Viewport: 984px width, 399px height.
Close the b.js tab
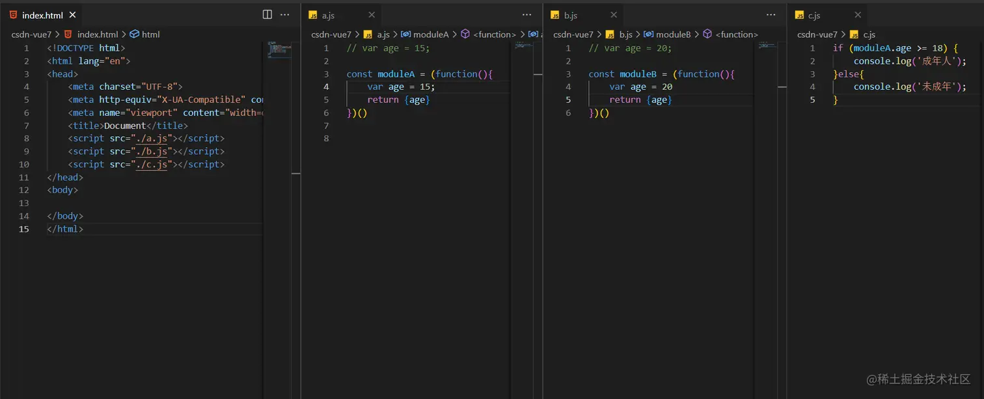click(x=614, y=14)
